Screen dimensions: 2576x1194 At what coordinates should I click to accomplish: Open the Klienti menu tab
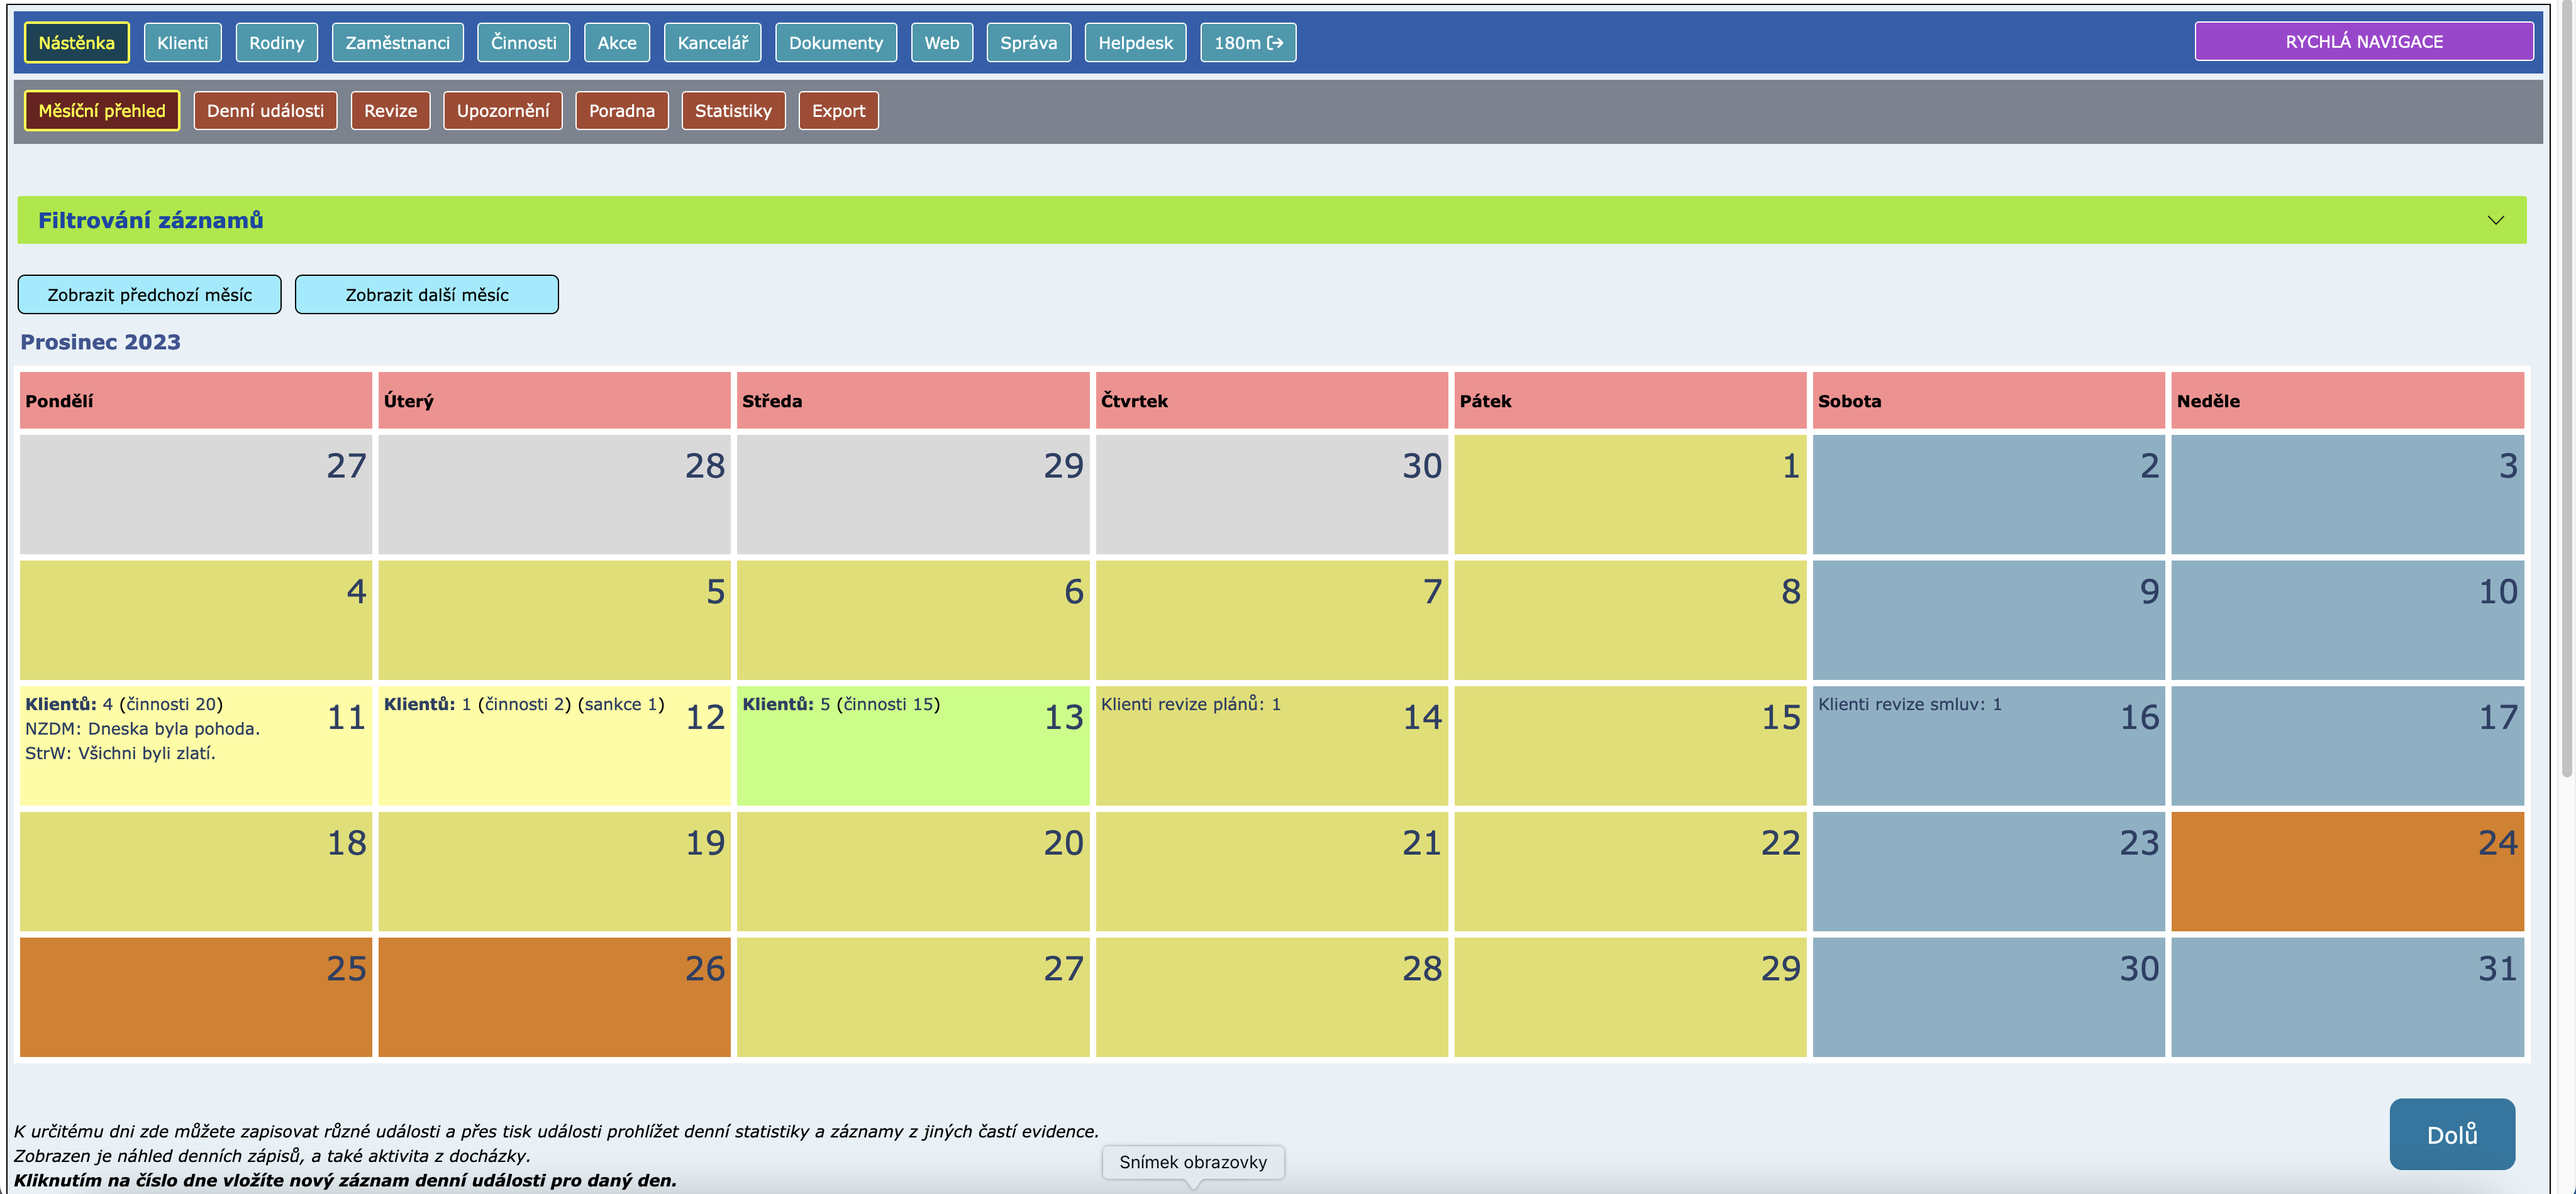click(x=182, y=43)
